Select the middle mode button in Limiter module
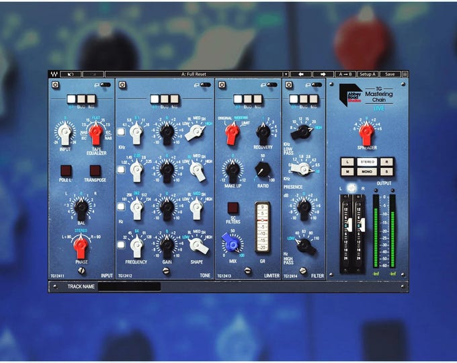 (248, 99)
